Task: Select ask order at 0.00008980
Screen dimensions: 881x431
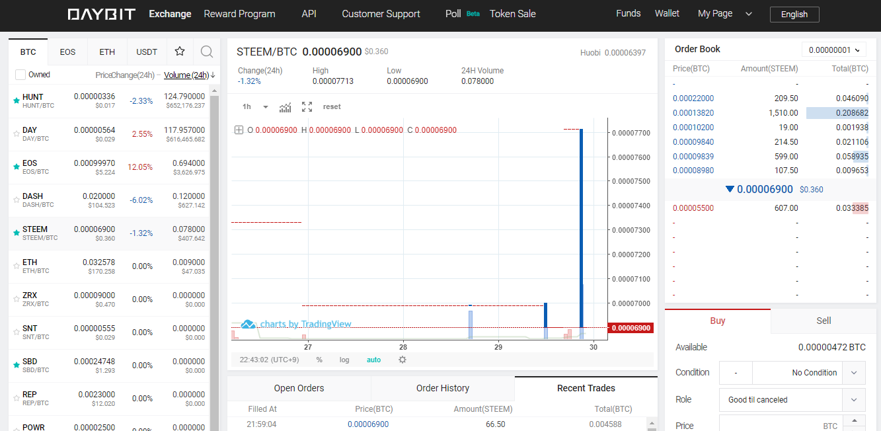Action: click(771, 170)
